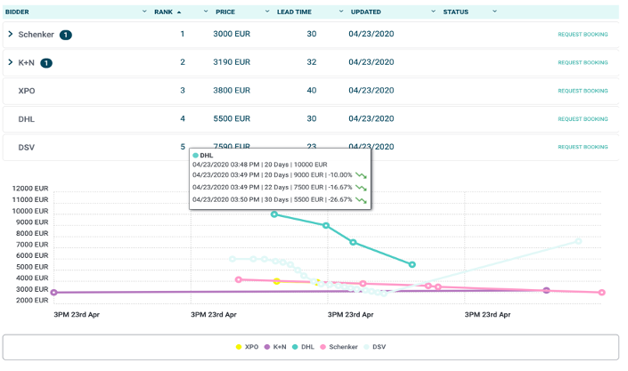Select the XPO bidder name

pyautogui.click(x=27, y=91)
